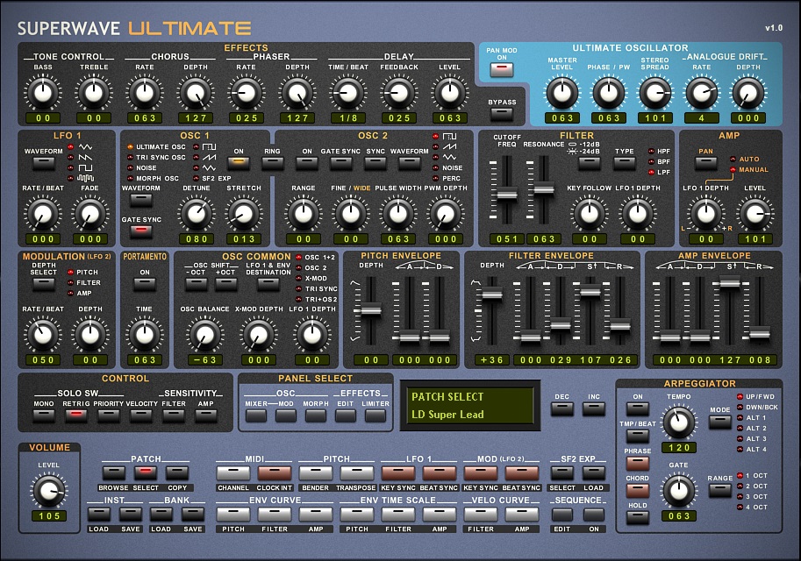Click the INC patch increment button
Viewport: 801px width, 561px height.
coord(594,408)
